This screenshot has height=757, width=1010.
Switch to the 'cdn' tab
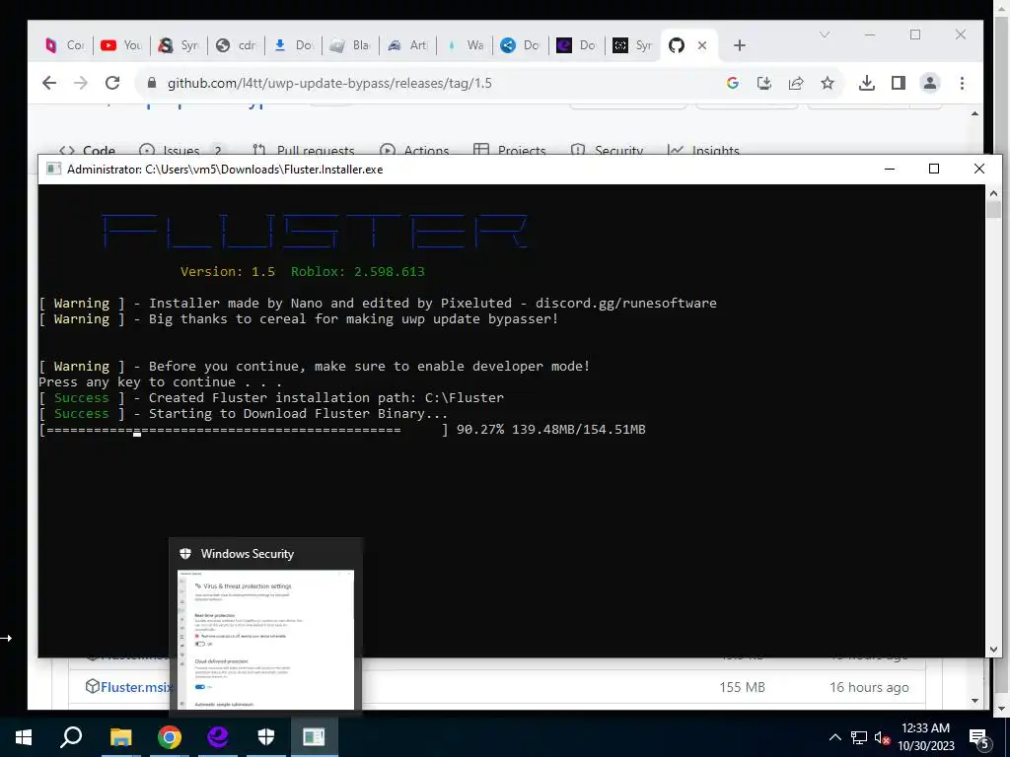(x=237, y=45)
